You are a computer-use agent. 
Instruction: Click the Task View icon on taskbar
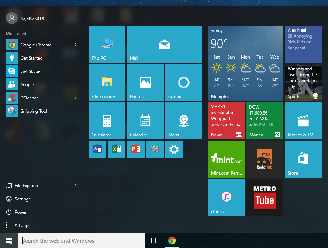click(x=153, y=241)
